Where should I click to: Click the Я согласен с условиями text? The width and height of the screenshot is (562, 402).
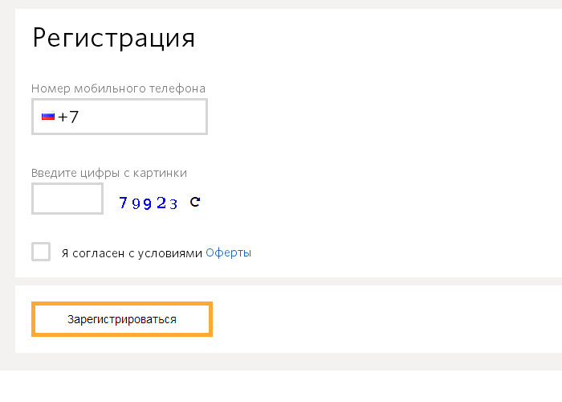click(132, 252)
